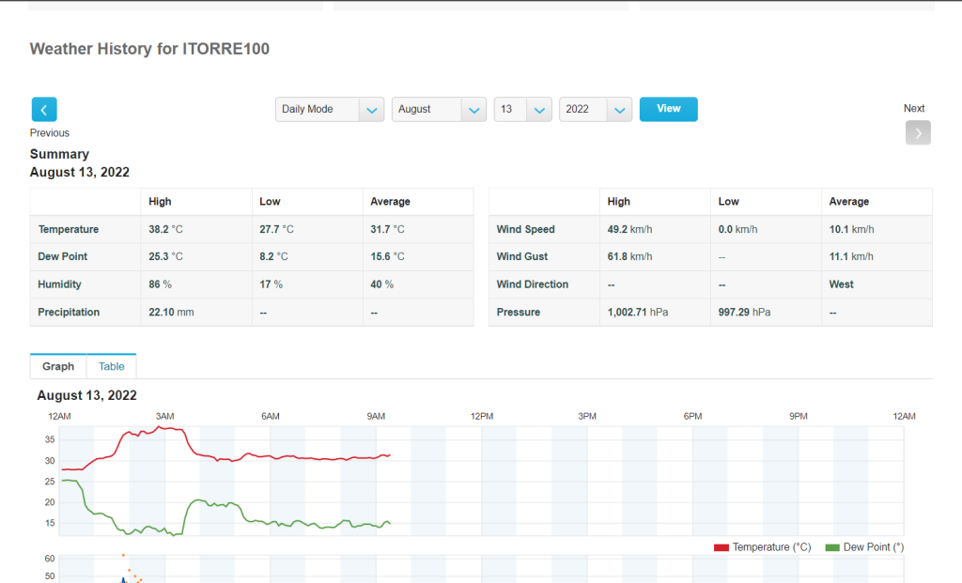Open the day 13 dropdown
962x583 pixels.
522,109
